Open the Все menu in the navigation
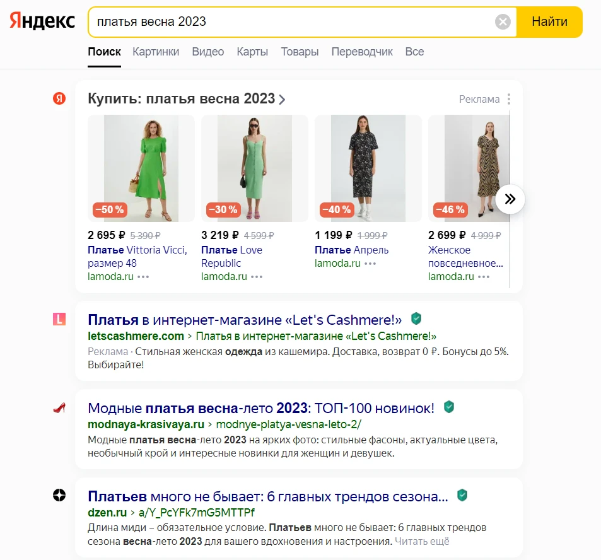This screenshot has width=601, height=560. pyautogui.click(x=414, y=52)
